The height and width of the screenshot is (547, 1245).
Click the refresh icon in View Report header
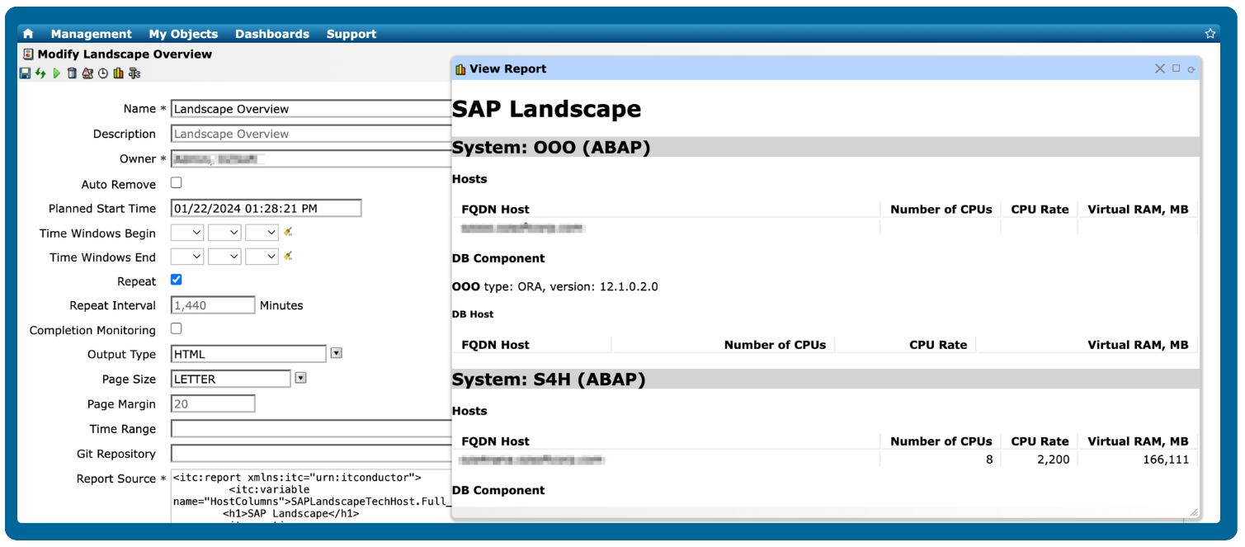click(1191, 69)
